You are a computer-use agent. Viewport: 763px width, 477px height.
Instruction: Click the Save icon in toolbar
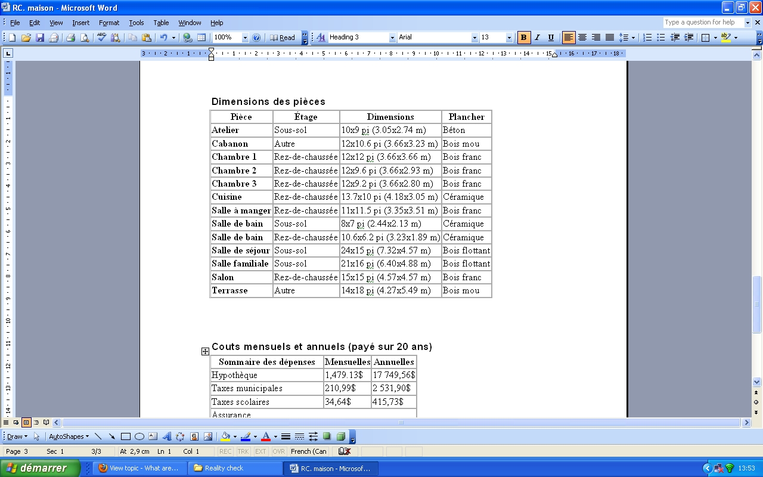[x=40, y=38]
